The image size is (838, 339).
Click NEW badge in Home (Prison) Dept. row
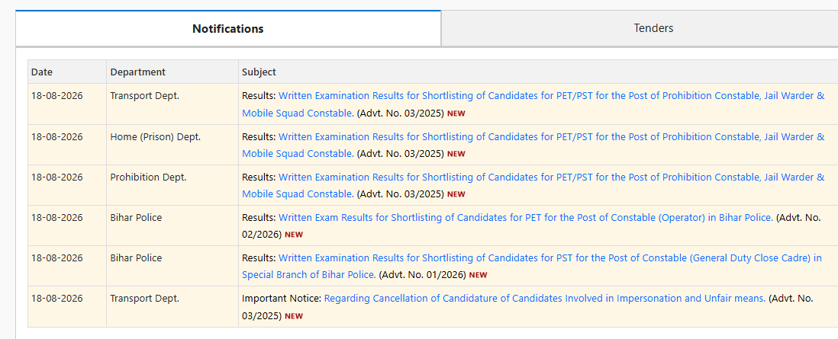[x=456, y=155]
